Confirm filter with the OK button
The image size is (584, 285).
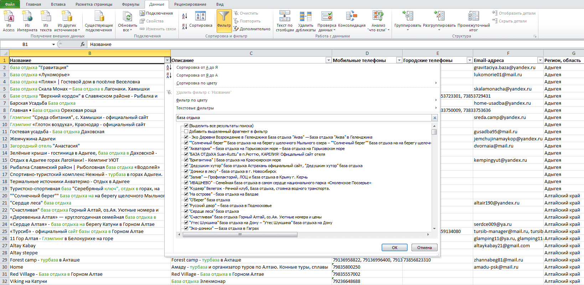point(394,248)
